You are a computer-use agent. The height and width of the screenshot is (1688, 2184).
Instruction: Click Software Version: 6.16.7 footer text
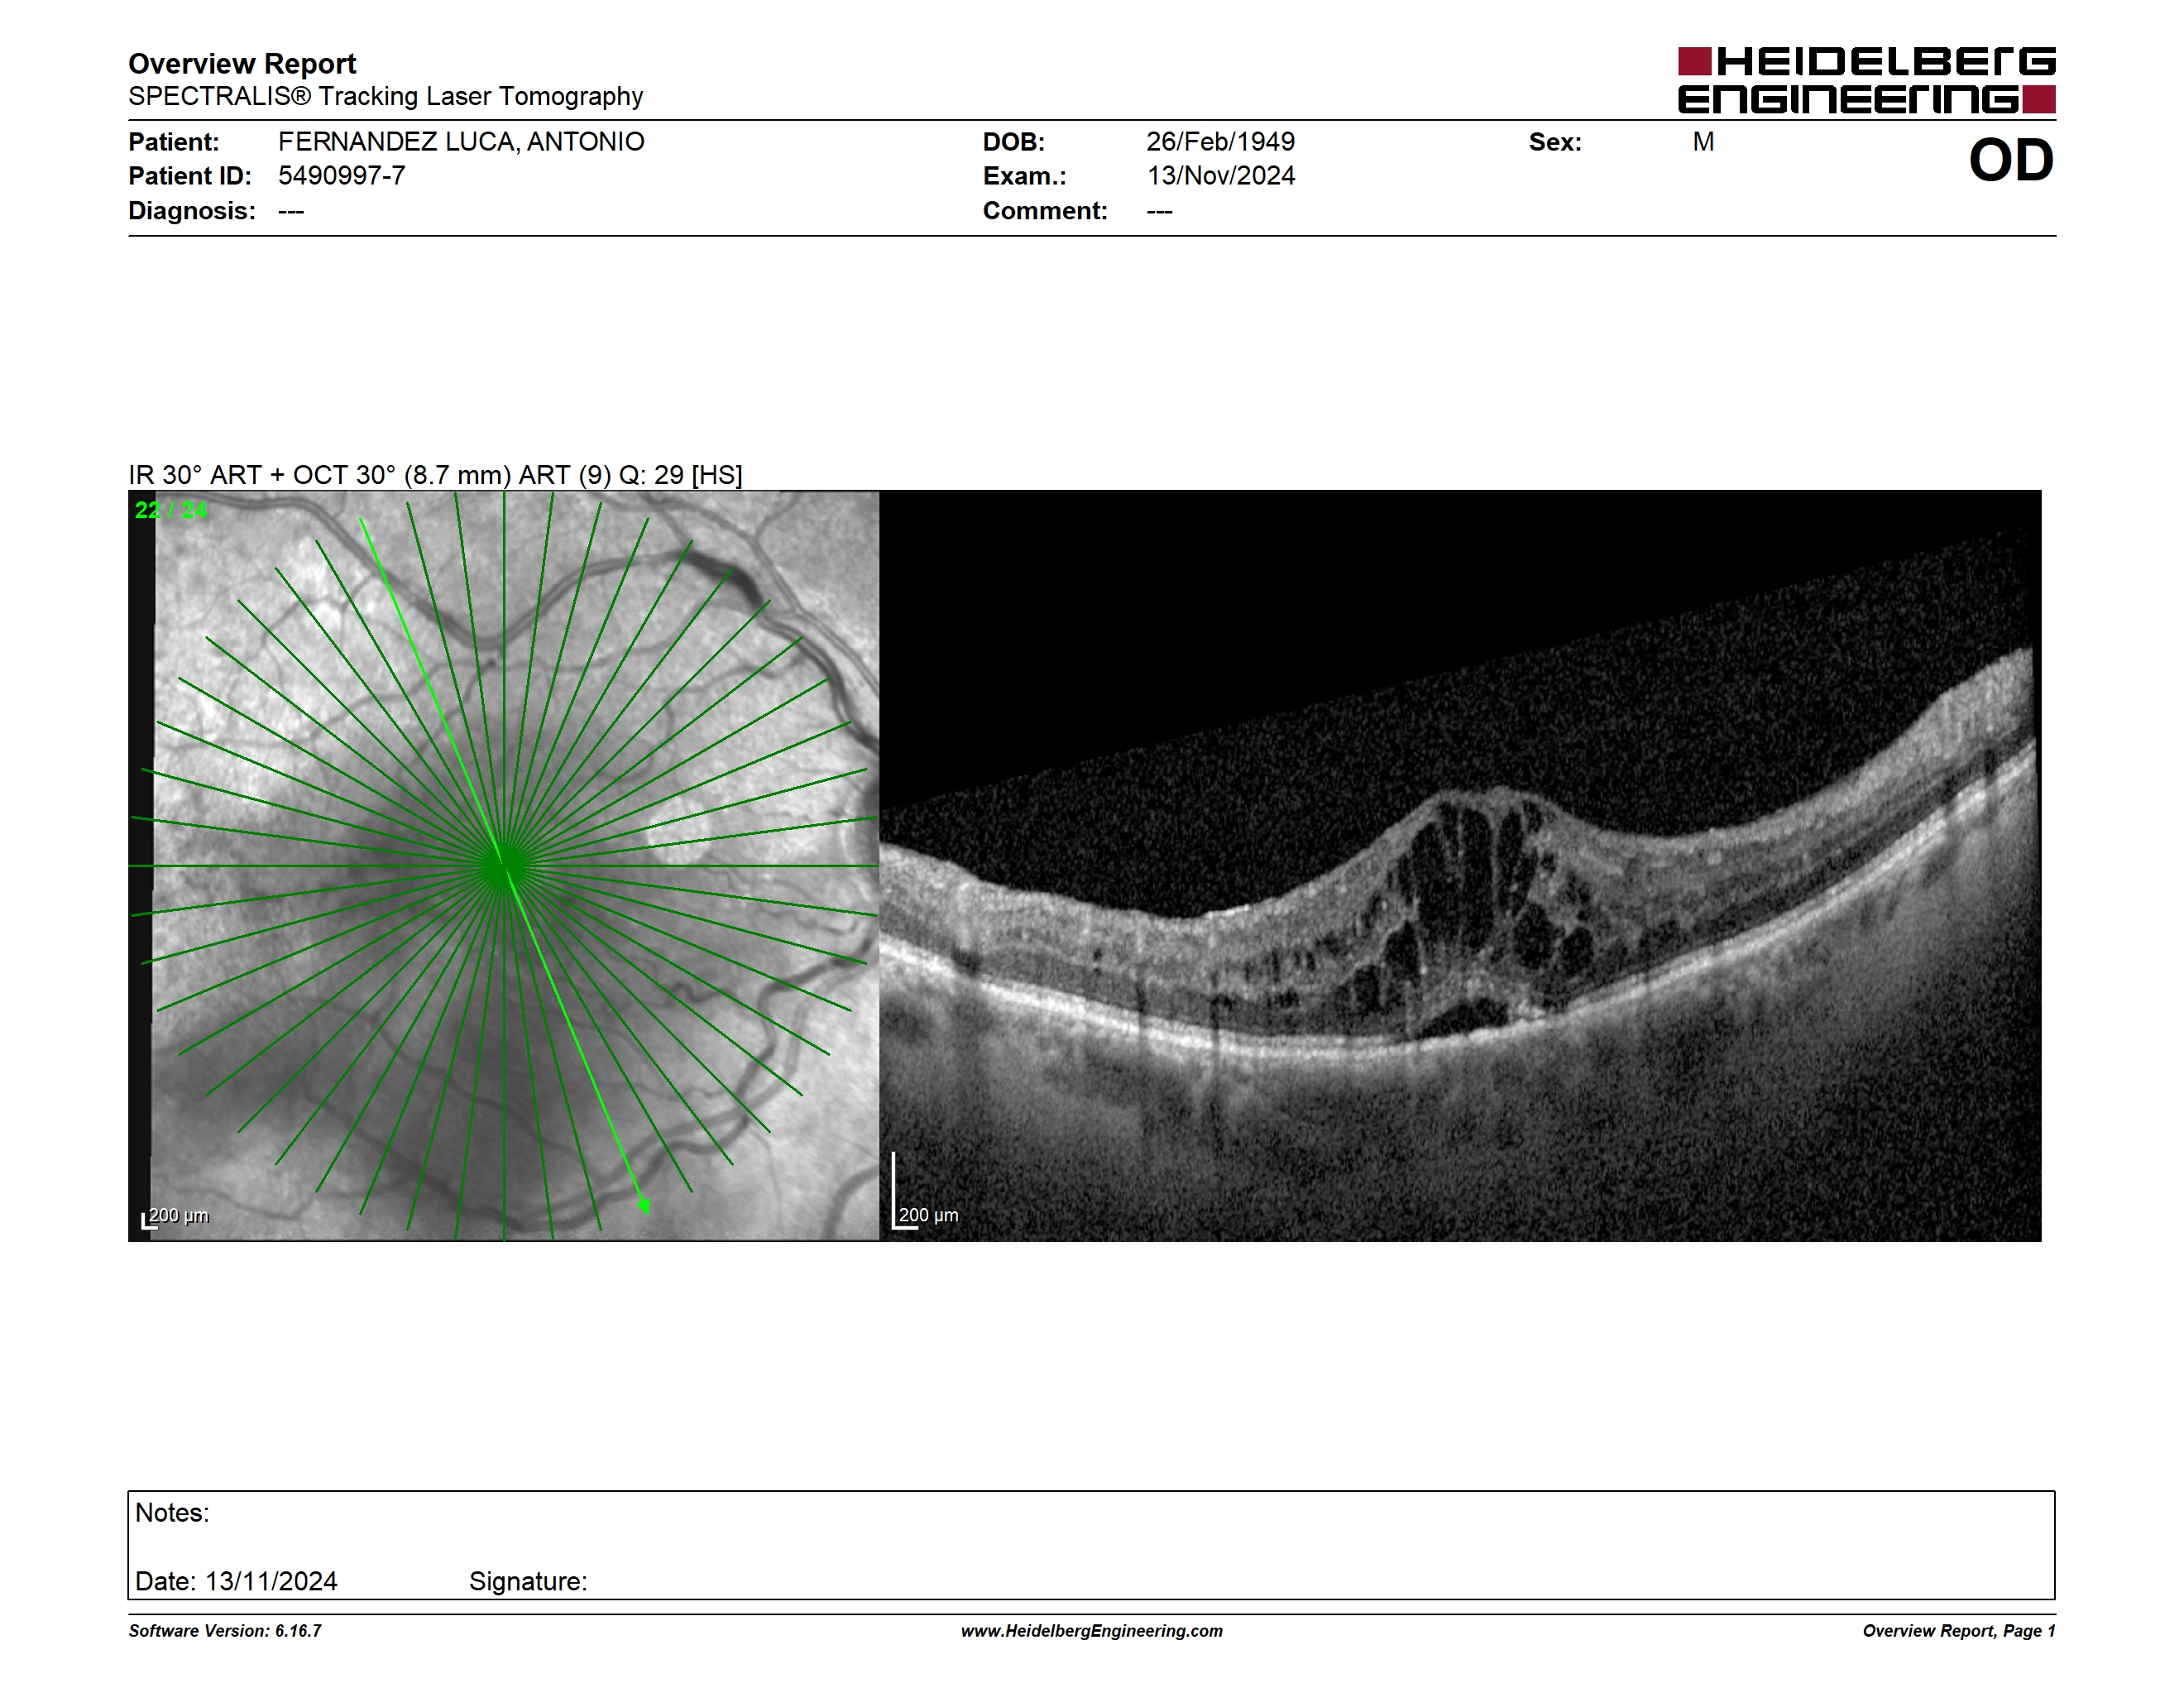(225, 1631)
